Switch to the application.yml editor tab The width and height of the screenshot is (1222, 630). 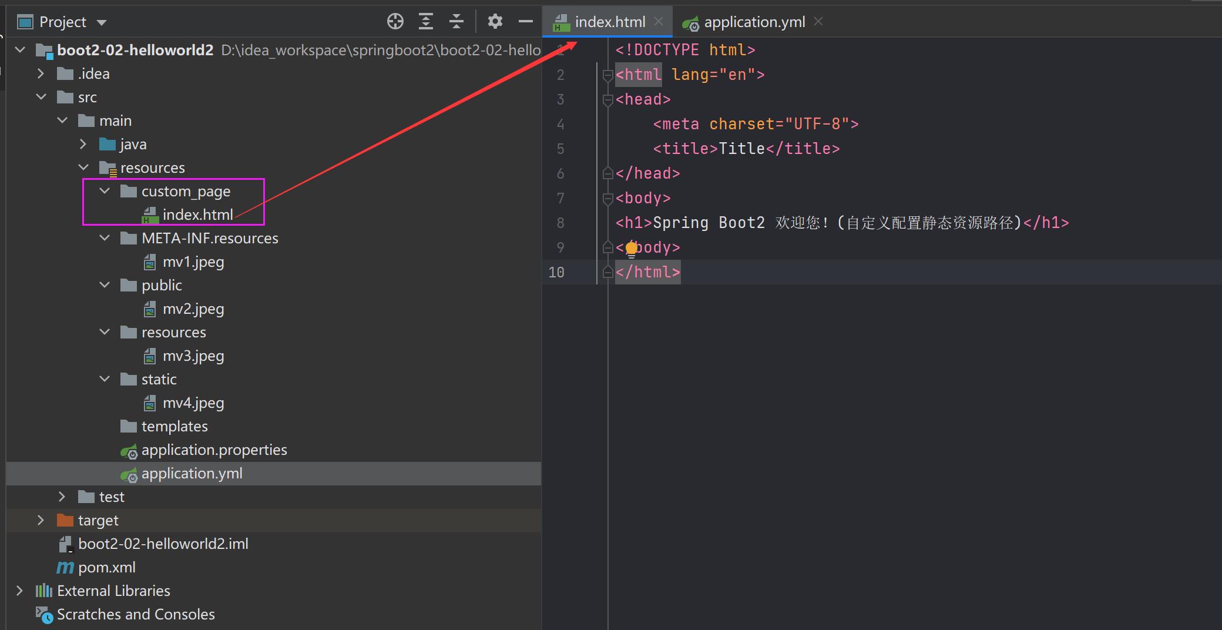click(754, 22)
